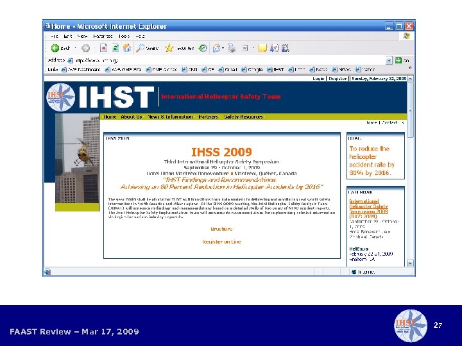
Task: Click the status bar page icon
Action: coord(47,272)
